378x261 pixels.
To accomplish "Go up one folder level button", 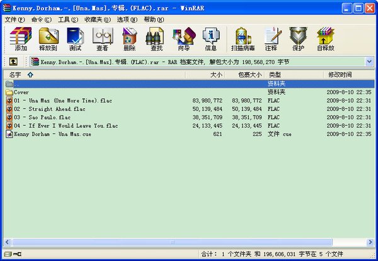I will click(x=13, y=62).
